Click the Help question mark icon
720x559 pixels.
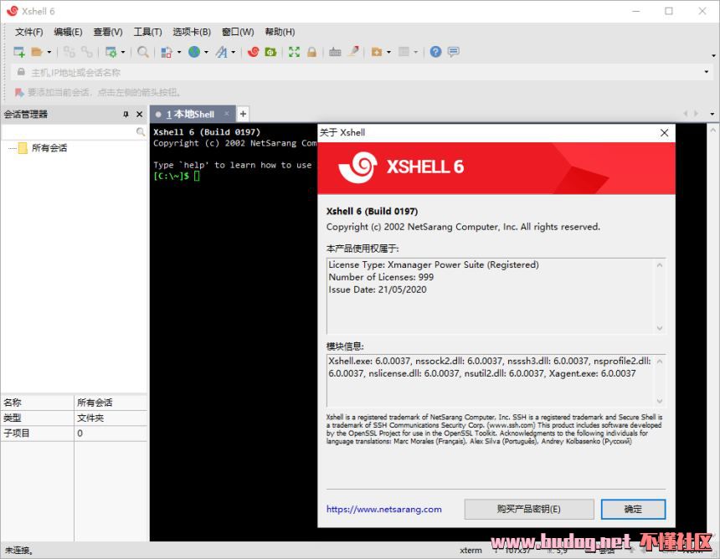[435, 52]
